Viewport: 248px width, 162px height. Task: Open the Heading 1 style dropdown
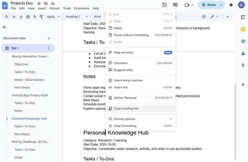[77, 17]
